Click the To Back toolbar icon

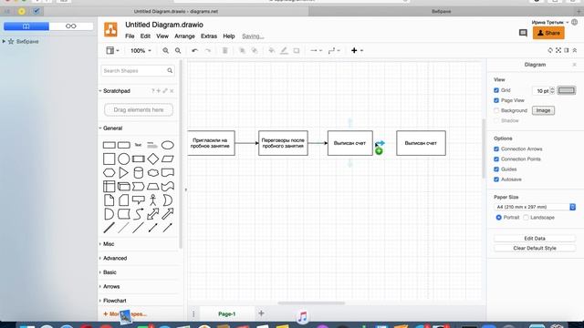click(x=255, y=51)
